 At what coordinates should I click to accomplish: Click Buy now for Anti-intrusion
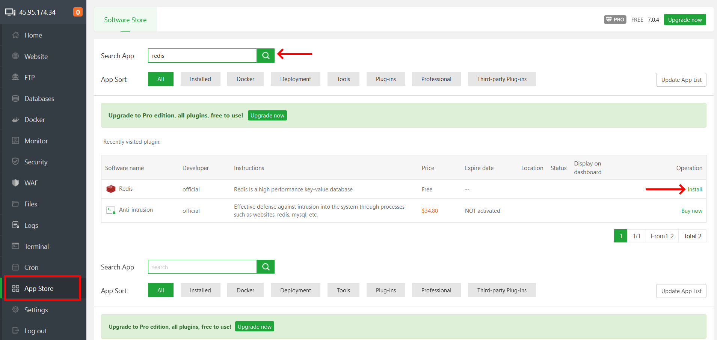(692, 211)
